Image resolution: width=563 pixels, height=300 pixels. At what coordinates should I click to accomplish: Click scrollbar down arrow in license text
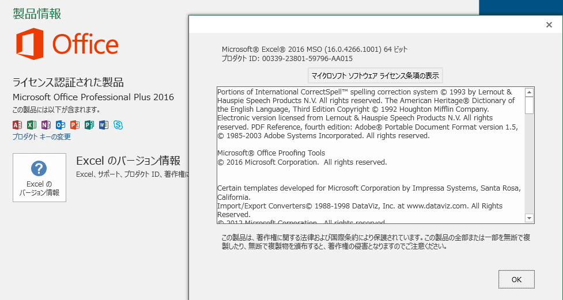point(529,218)
